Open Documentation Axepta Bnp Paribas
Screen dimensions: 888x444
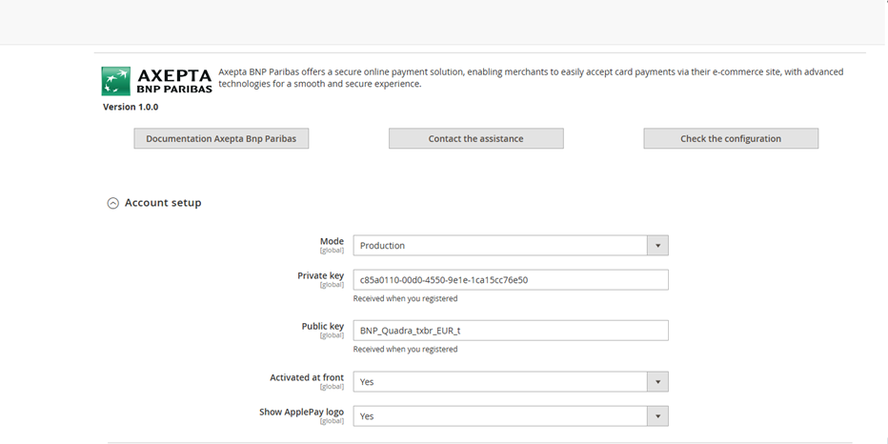[221, 138]
